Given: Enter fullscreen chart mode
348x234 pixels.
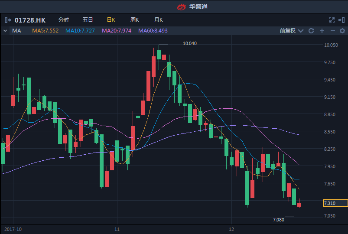Looking at the screenshot, I should pos(332,20).
